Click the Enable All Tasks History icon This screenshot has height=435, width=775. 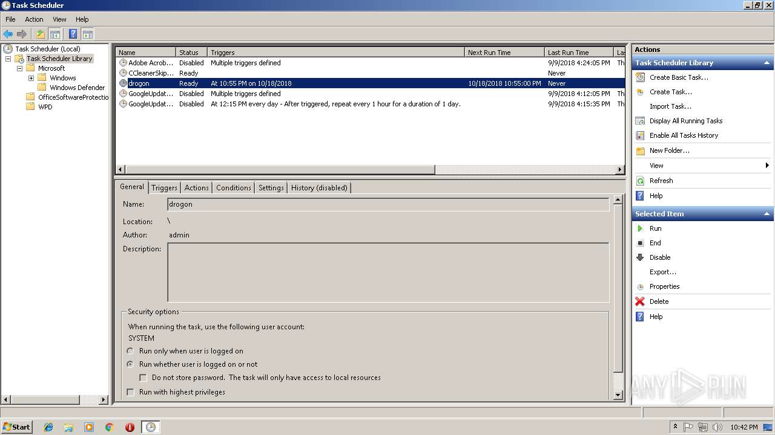pyautogui.click(x=640, y=135)
